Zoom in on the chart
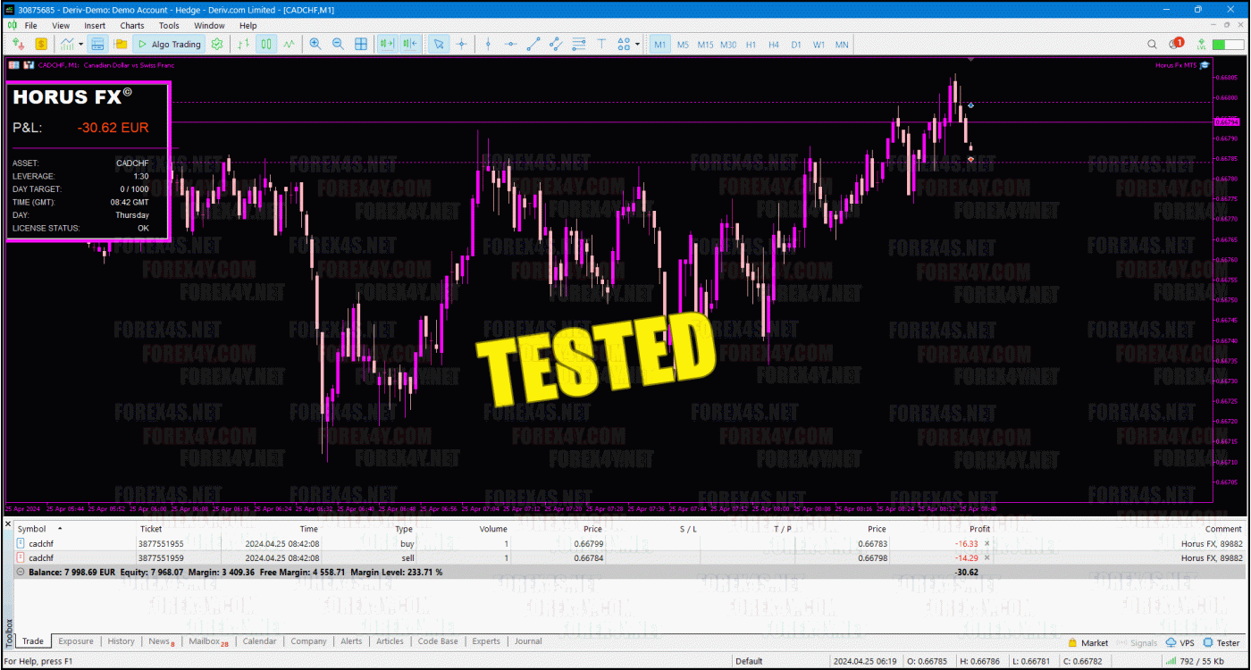The width and height of the screenshot is (1251, 670). click(315, 44)
